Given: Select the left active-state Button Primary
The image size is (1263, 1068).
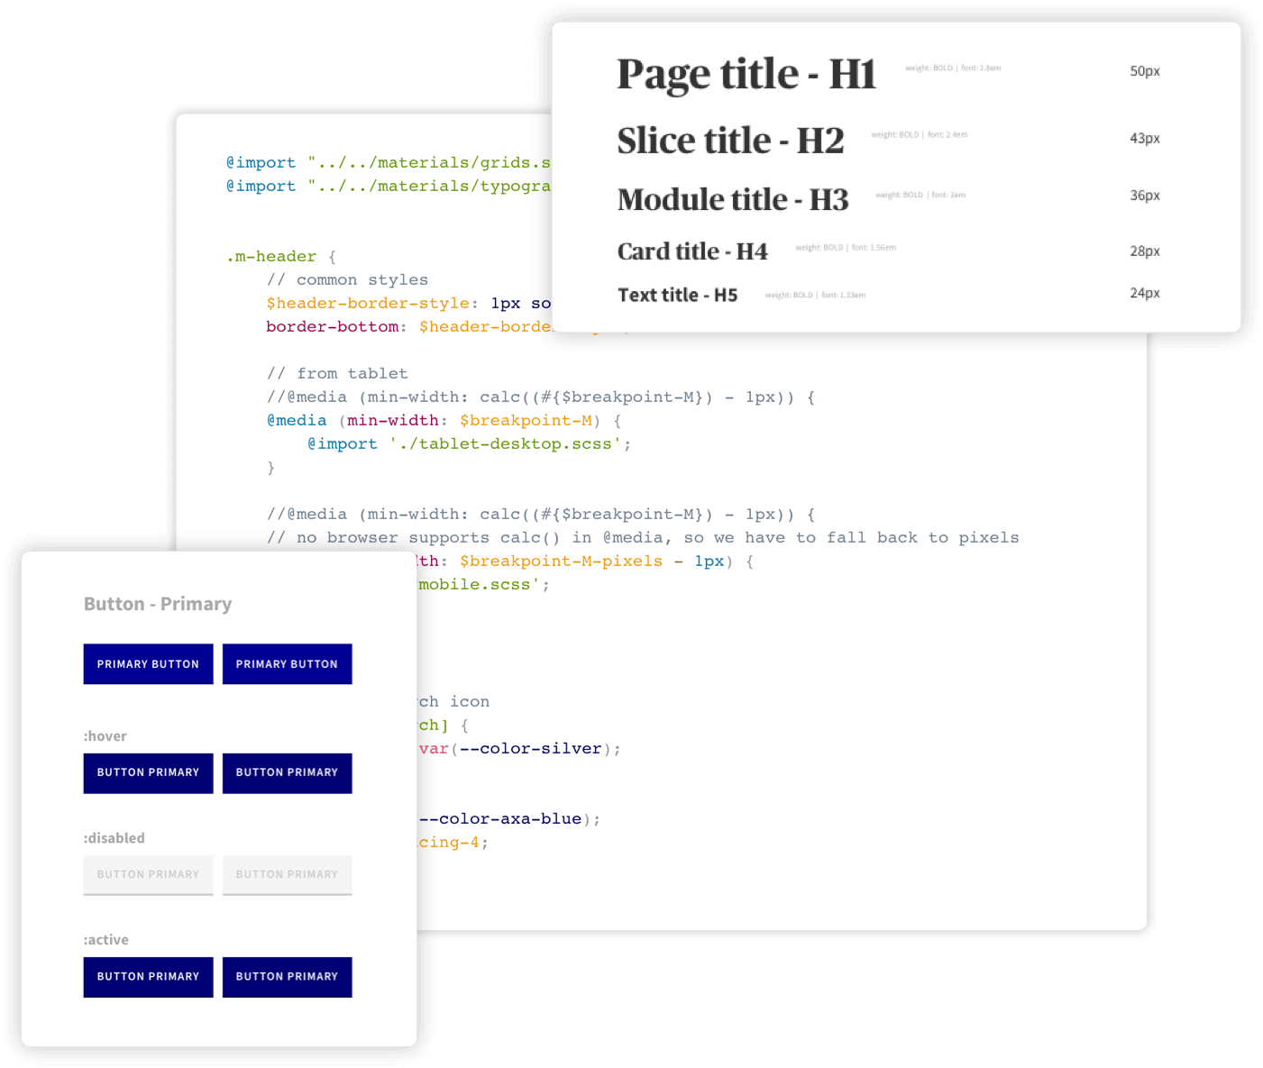Looking at the screenshot, I should tap(148, 976).
